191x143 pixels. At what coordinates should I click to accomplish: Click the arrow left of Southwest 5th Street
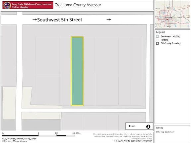(35, 20)
